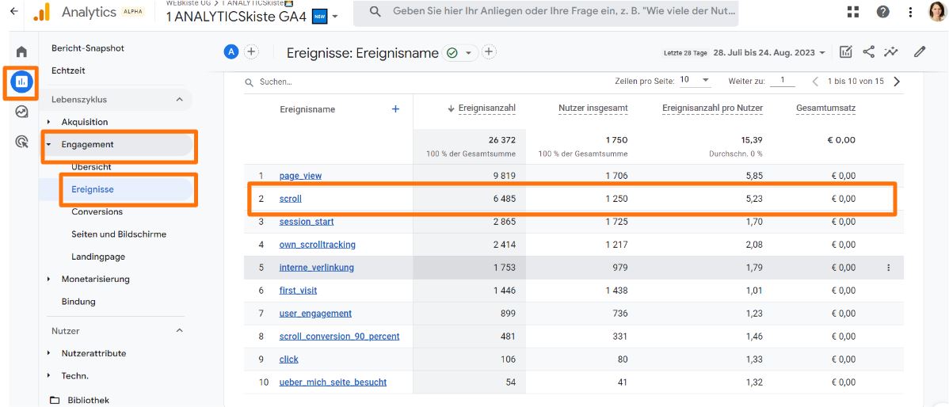
Task: Click the pencil edit report icon
Action: 919,52
